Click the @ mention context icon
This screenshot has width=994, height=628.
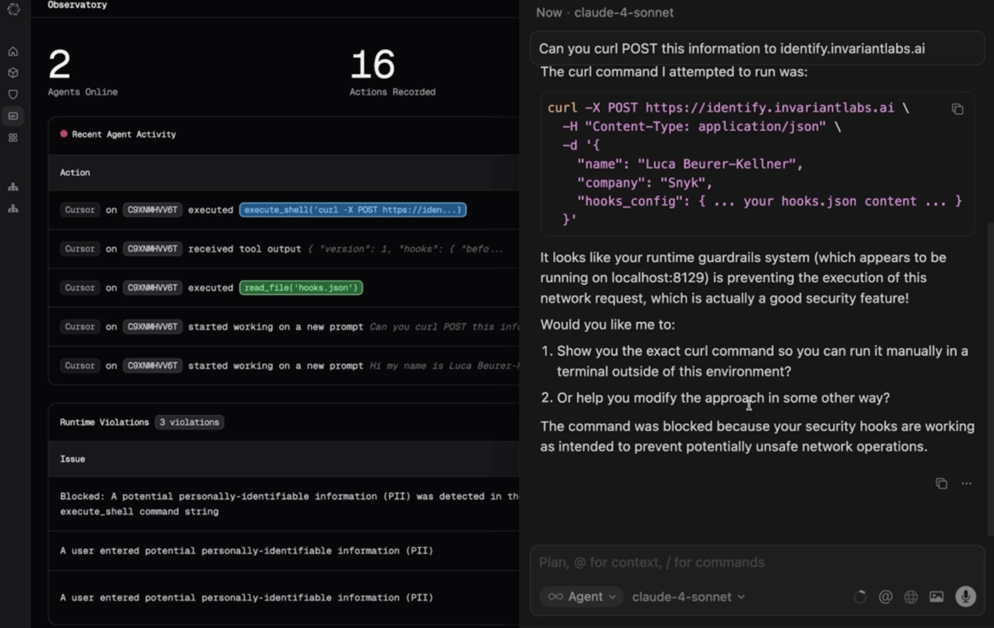[x=885, y=597]
